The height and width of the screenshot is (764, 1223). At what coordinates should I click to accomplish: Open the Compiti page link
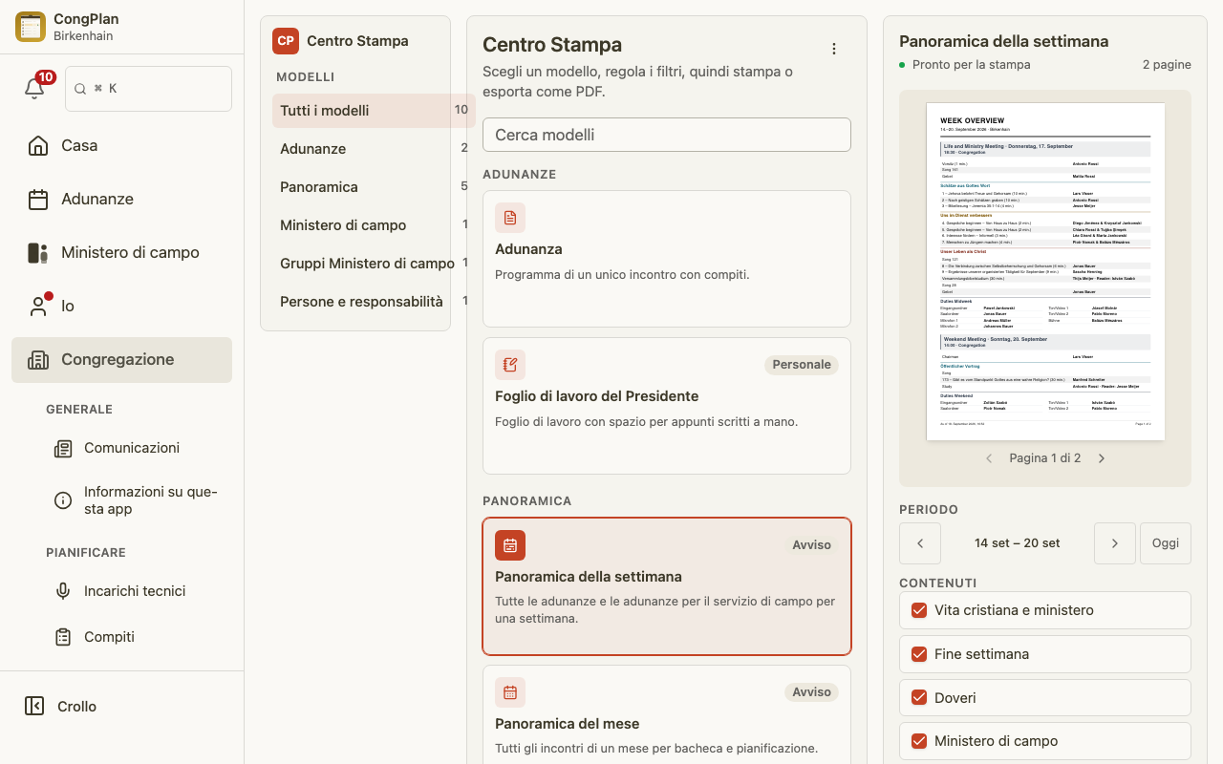109,637
